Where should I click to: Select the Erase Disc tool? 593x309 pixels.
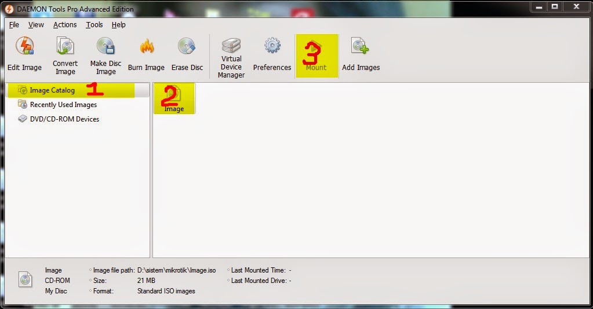tap(187, 54)
